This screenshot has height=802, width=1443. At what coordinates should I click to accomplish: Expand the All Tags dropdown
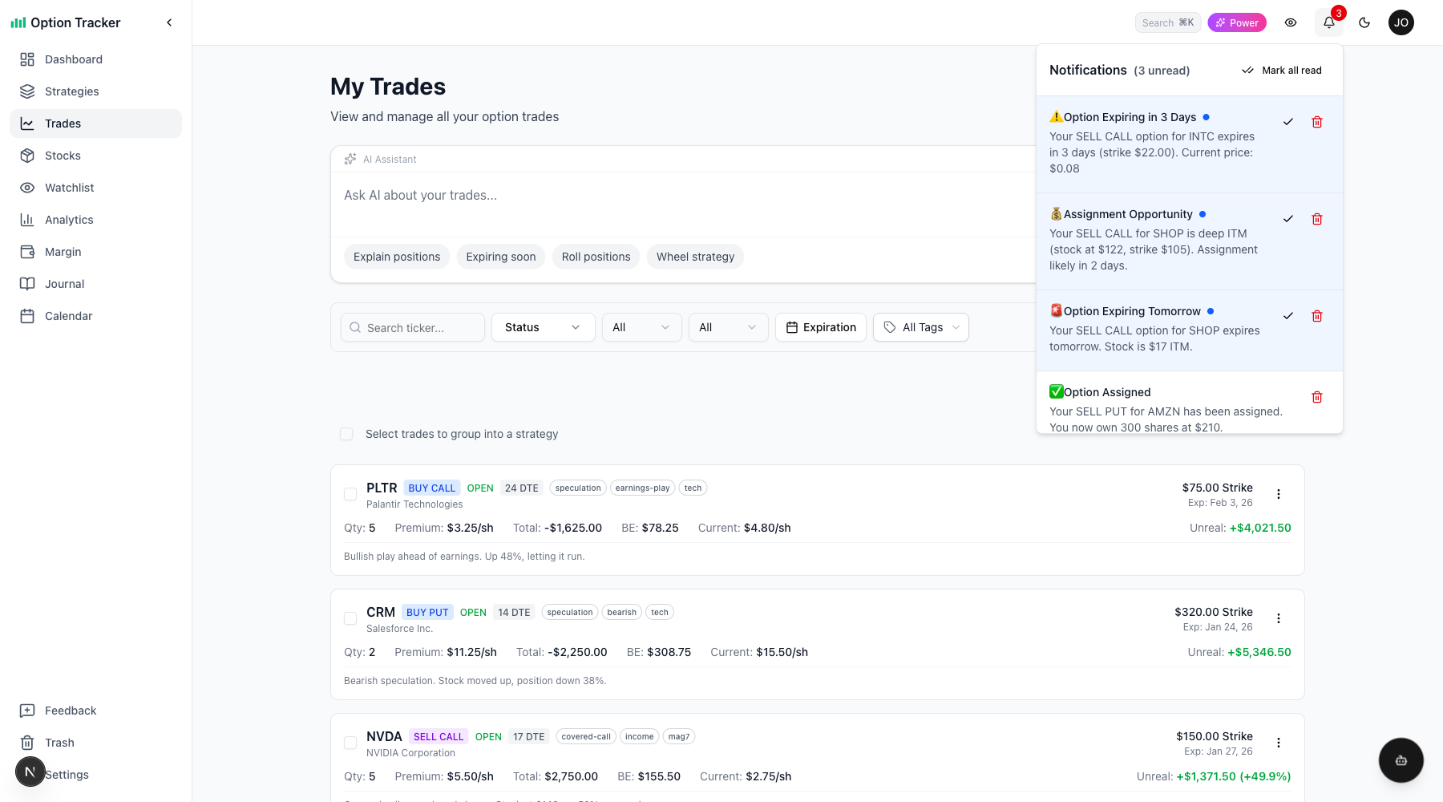(920, 327)
